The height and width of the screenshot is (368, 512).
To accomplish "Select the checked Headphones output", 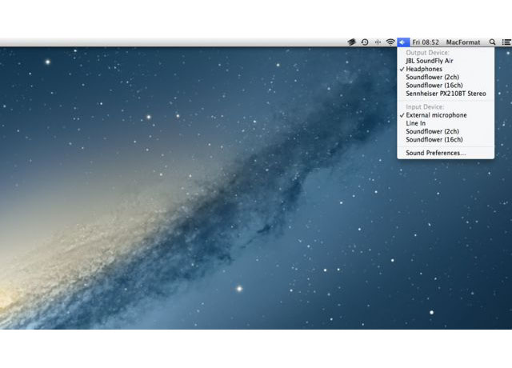I will pyautogui.click(x=446, y=69).
